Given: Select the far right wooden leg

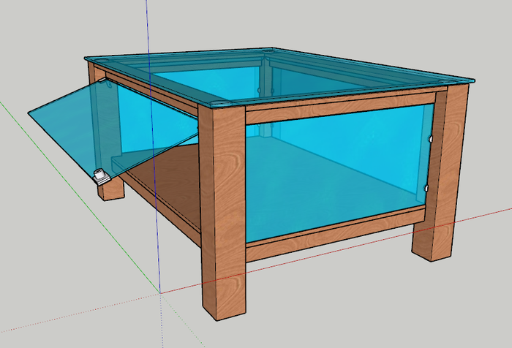Looking at the screenshot, I should [x=439, y=183].
